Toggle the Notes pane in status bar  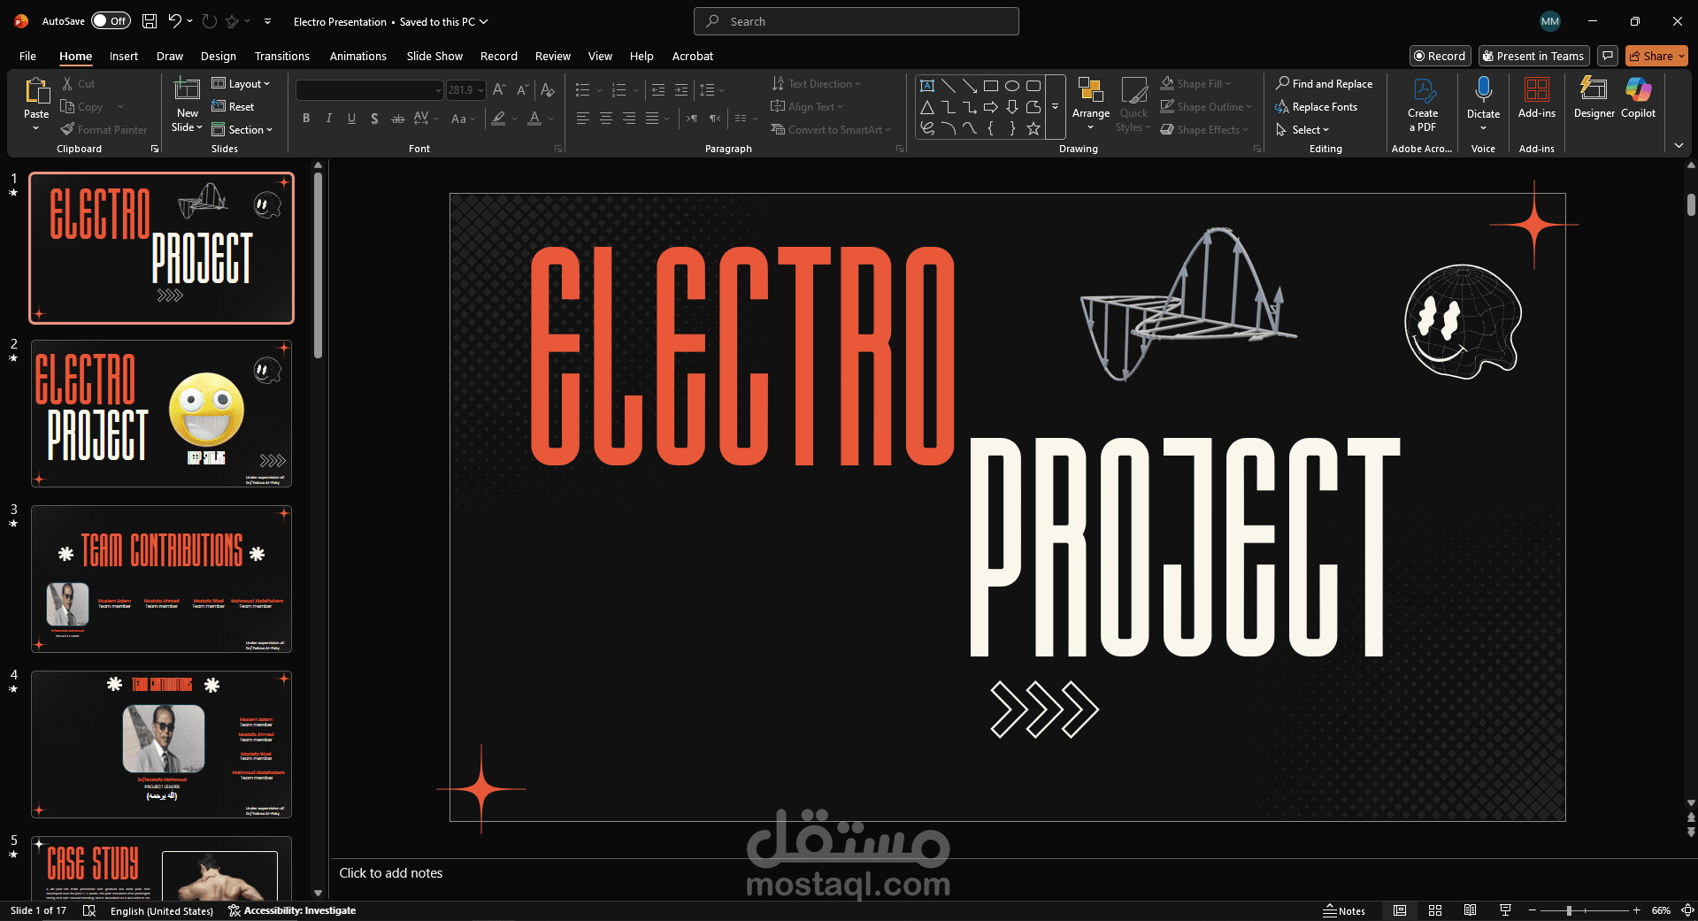(1344, 910)
